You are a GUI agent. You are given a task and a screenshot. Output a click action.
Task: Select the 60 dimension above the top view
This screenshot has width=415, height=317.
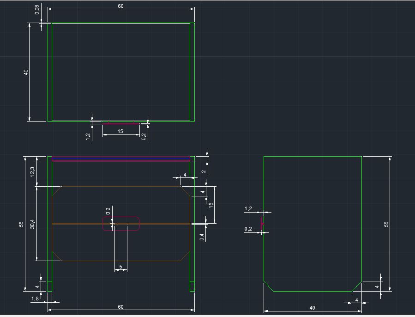(120, 6)
